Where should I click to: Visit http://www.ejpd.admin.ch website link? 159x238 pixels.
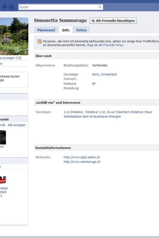tap(82, 157)
